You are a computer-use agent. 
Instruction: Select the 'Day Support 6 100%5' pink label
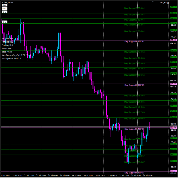tap(134, 129)
